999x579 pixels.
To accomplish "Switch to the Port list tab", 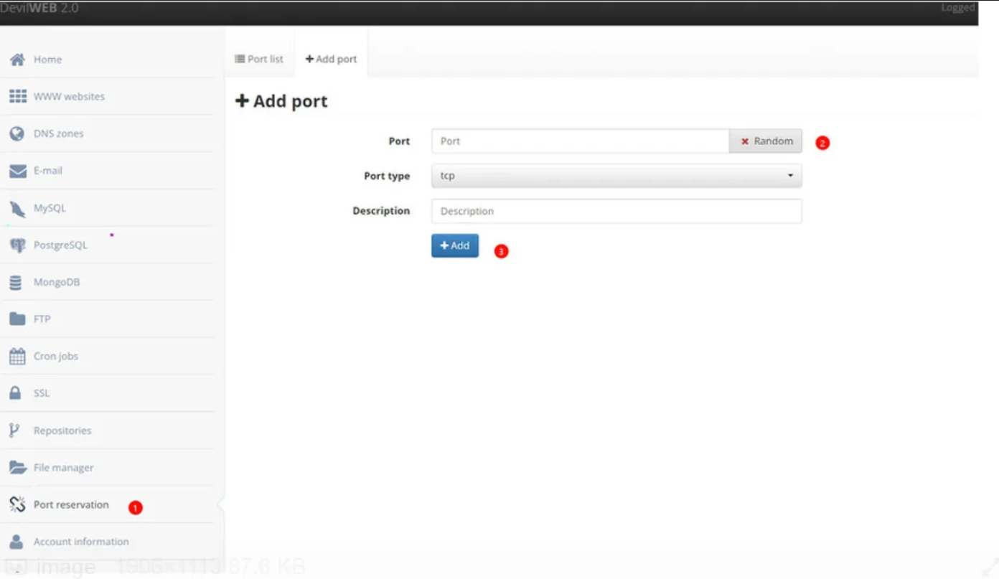I will point(259,59).
